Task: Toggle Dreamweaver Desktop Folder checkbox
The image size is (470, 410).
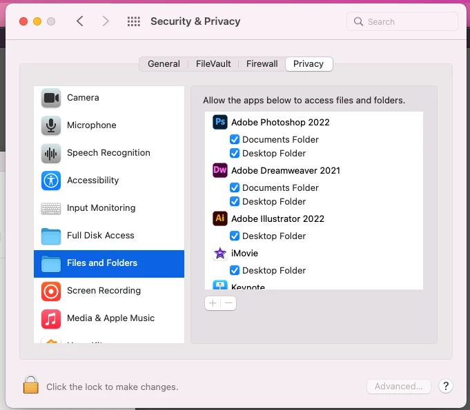Action: click(x=235, y=201)
